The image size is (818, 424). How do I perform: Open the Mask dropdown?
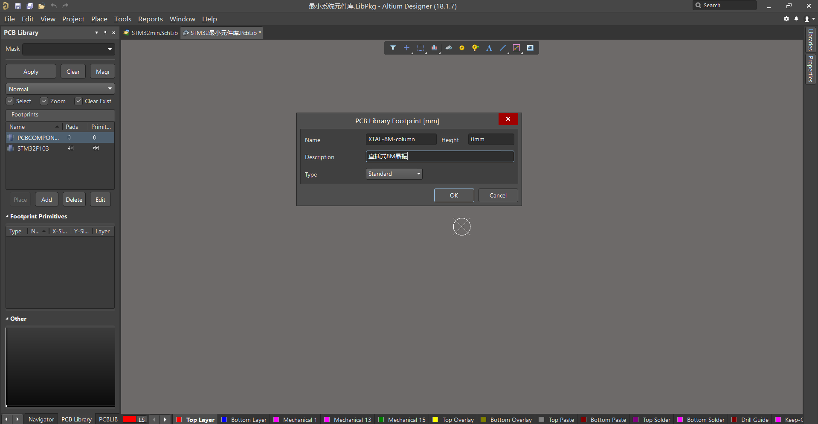tap(110, 49)
